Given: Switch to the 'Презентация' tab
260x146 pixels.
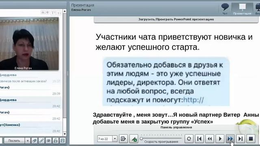Looking at the screenshot, I should pos(242,9).
